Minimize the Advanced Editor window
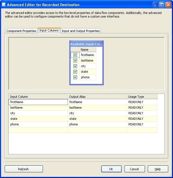Screen dimensions: 173x178 pos(155,5)
